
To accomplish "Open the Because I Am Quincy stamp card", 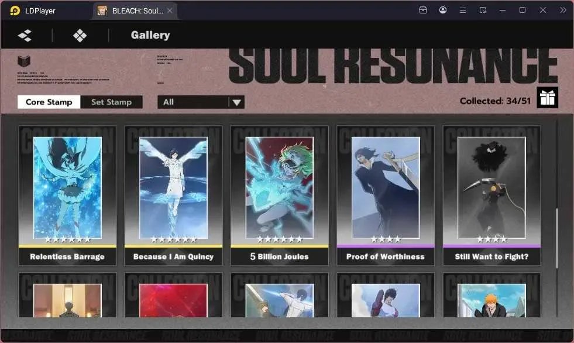I will click(174, 196).
